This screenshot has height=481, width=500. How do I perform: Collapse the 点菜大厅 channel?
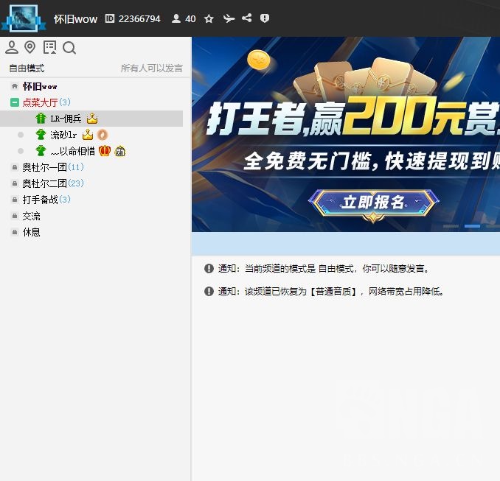[x=14, y=102]
